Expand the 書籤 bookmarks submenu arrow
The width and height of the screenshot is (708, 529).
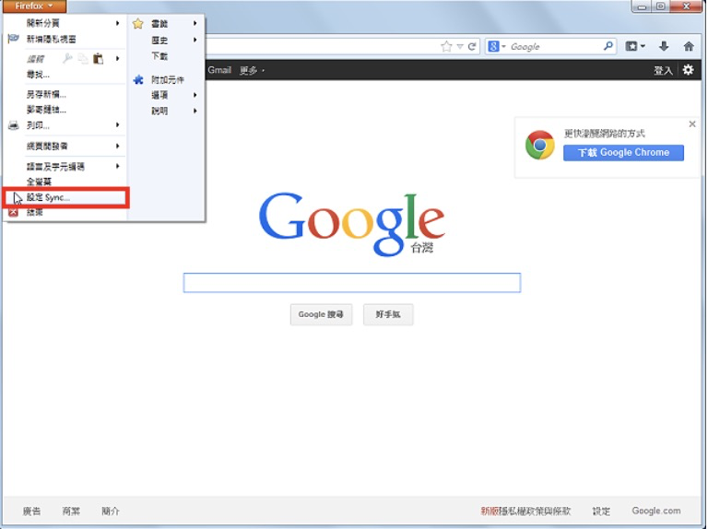tap(195, 23)
